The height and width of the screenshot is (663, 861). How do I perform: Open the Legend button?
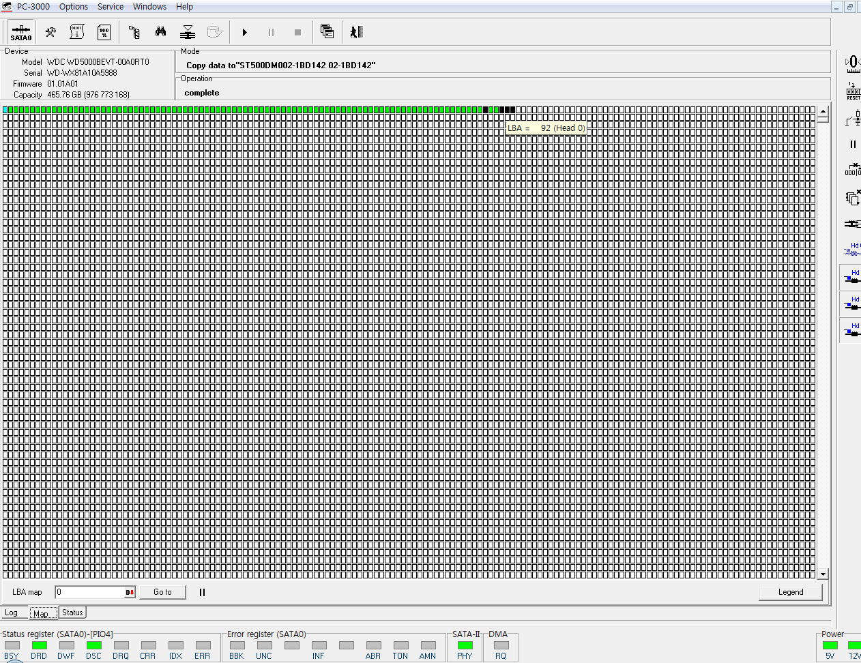[x=790, y=592]
